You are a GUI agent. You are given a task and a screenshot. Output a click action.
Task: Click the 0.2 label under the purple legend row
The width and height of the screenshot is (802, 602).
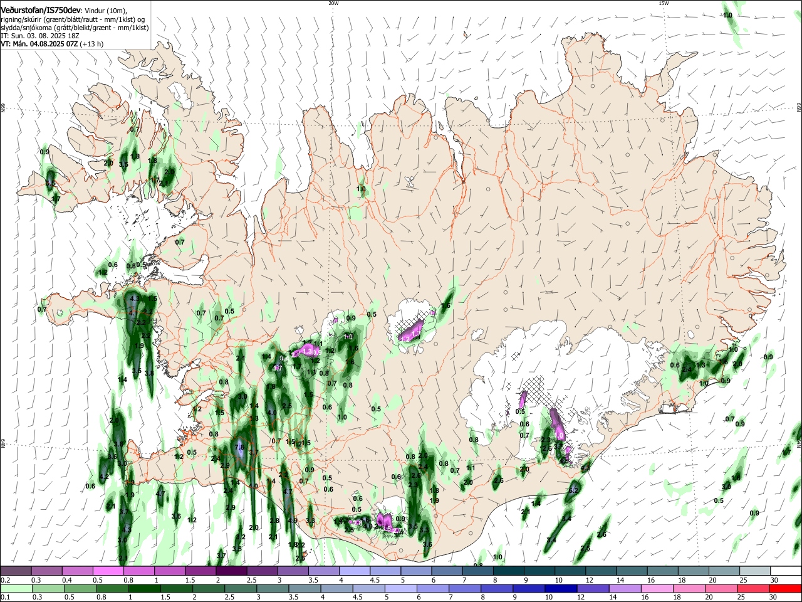click(4, 580)
